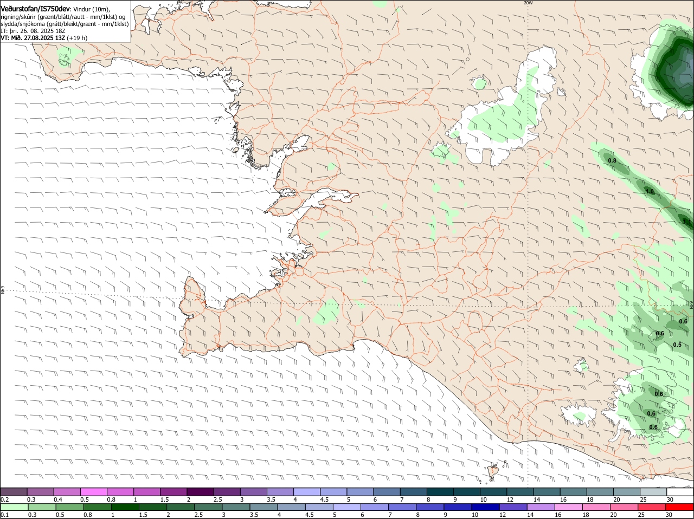Screen dimensions: 694x519
Task: Click the '1.0' precipitation value on the map
Action: [650, 192]
